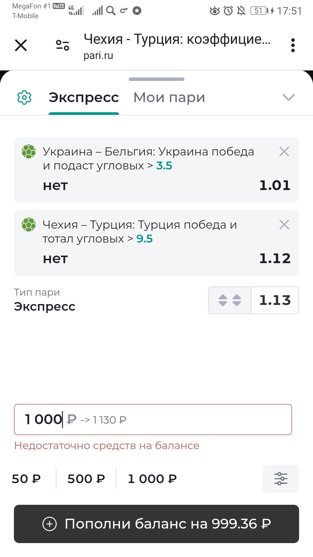The height and width of the screenshot is (557, 313).
Task: Select the 1 000 ₽ quick stake
Action: [152, 479]
